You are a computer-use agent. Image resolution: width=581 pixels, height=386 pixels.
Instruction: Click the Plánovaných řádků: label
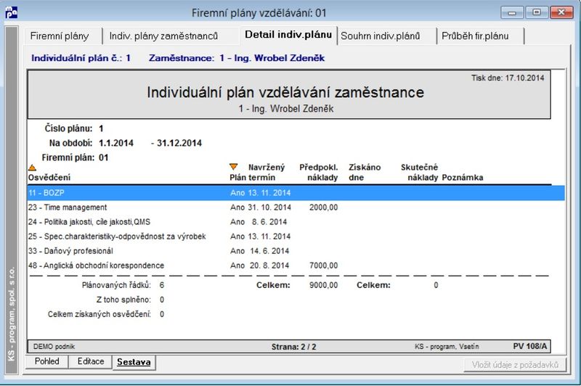(x=116, y=285)
